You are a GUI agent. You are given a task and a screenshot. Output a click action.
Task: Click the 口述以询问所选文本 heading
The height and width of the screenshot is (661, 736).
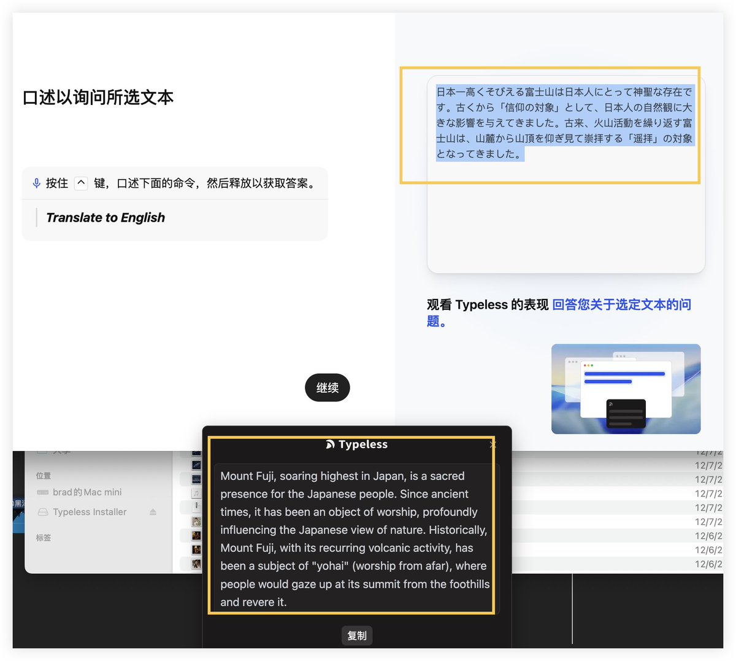click(98, 97)
